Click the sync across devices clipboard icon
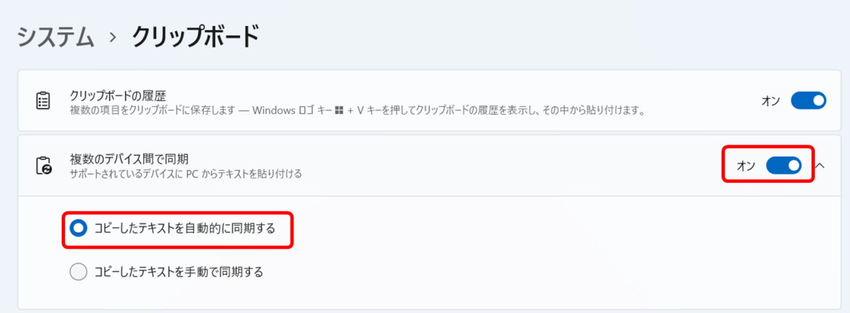Screen dimensions: 850x313 click(x=43, y=166)
